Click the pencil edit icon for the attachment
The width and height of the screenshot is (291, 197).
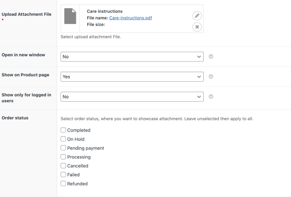coord(196,16)
